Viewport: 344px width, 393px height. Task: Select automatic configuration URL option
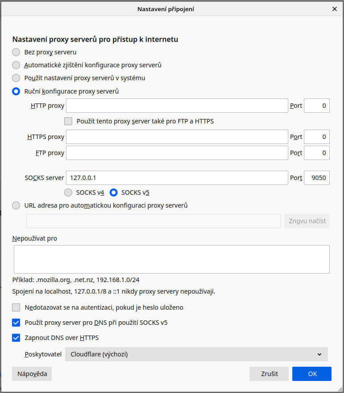pos(16,205)
